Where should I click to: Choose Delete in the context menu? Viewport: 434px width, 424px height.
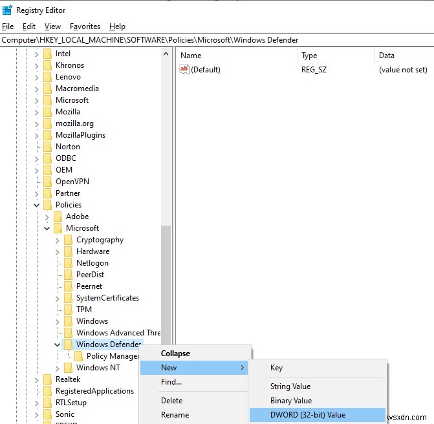coord(194,401)
